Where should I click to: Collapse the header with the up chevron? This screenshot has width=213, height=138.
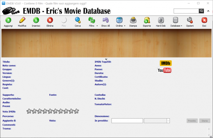[x=208, y=11]
